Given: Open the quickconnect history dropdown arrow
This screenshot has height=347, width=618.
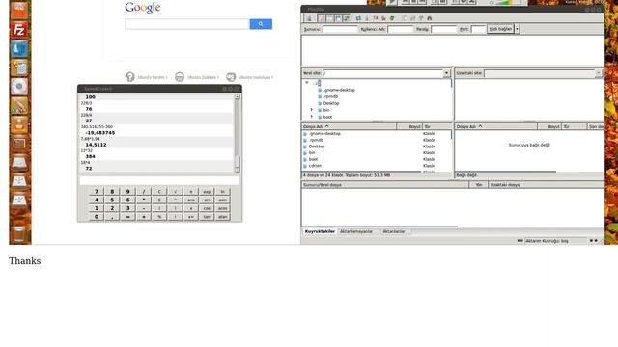Looking at the screenshot, I should point(518,29).
